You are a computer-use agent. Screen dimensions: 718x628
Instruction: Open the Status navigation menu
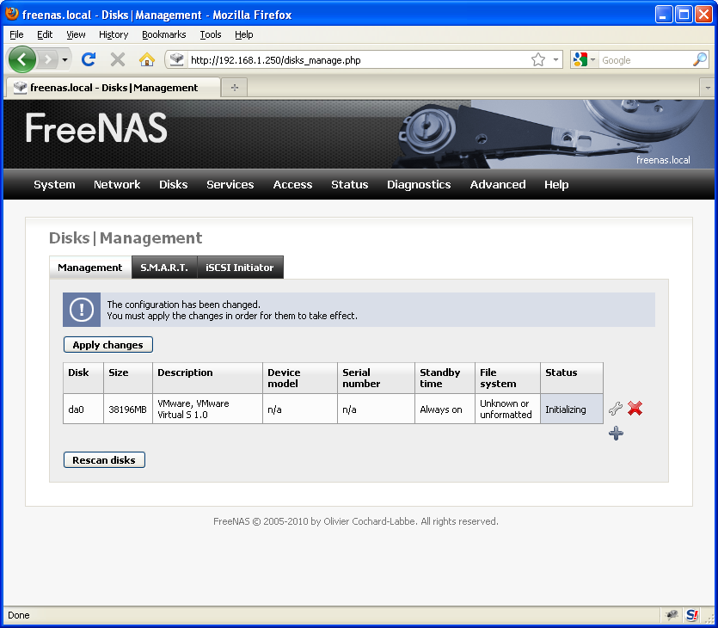point(349,184)
